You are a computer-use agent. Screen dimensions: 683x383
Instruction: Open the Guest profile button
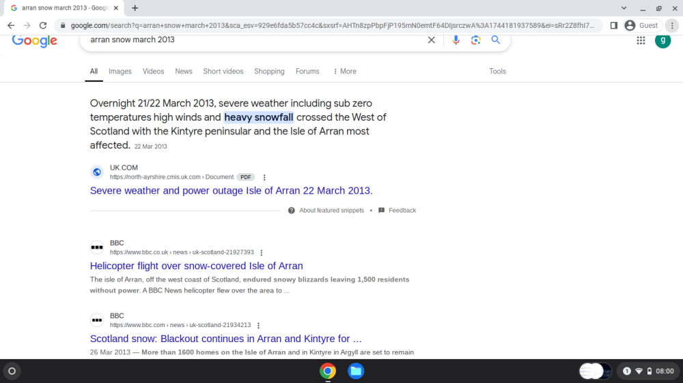click(x=641, y=26)
